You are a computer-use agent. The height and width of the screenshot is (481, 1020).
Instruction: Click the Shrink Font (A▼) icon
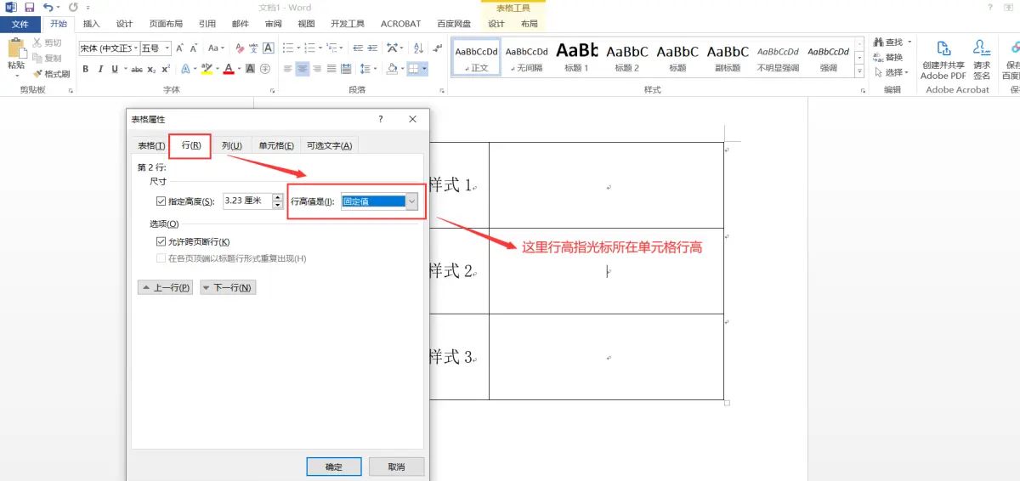195,48
